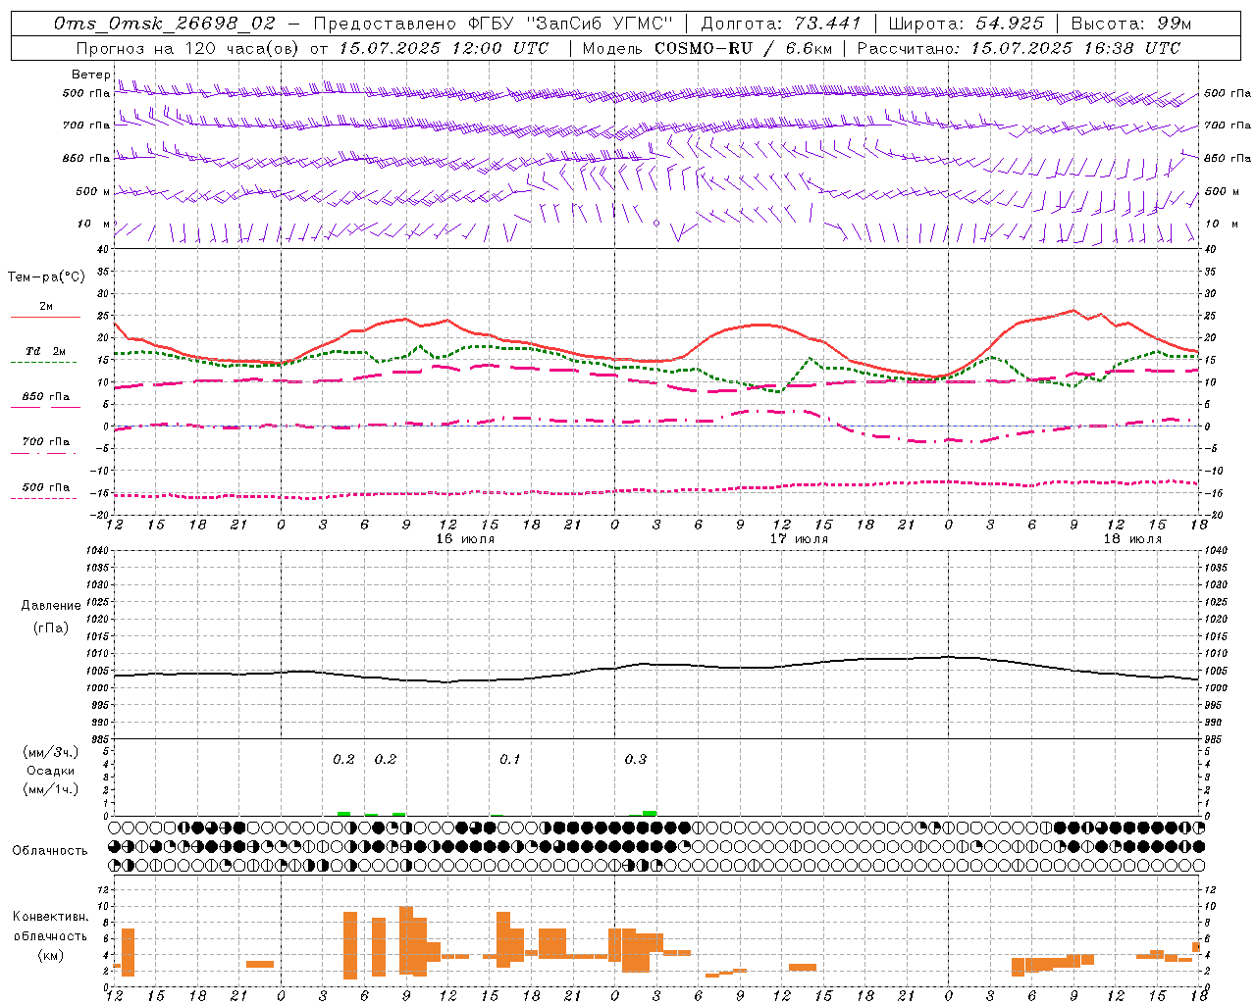Click the "18 июля" date label
1256x1004 pixels.
coord(1132,539)
